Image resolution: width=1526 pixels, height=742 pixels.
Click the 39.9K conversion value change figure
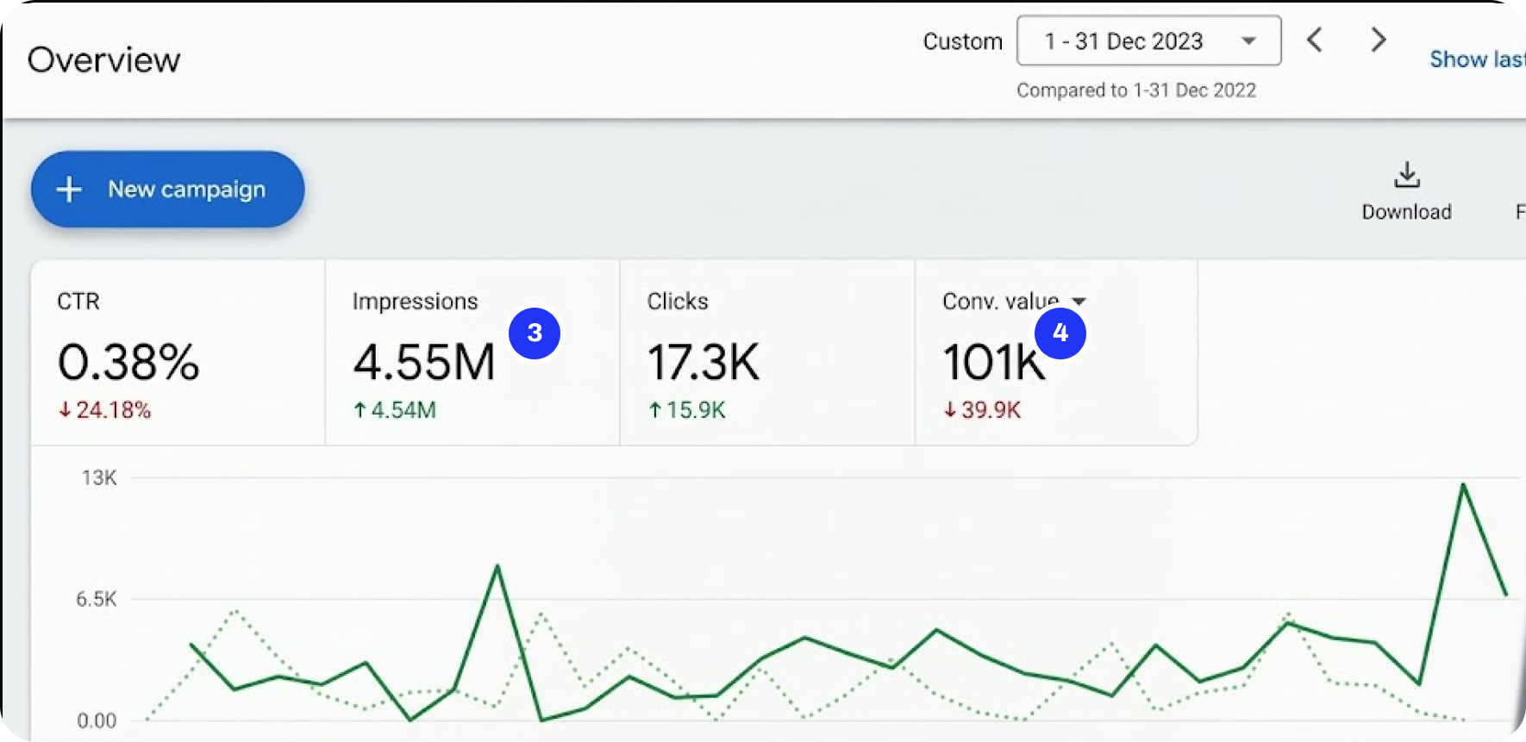pyautogui.click(x=982, y=410)
